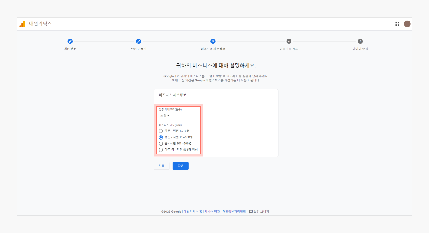Open the user account avatar
Screen dimensions: 429x233
407,24
